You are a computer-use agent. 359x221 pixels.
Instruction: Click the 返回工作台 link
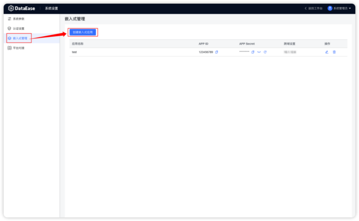[x=313, y=8]
